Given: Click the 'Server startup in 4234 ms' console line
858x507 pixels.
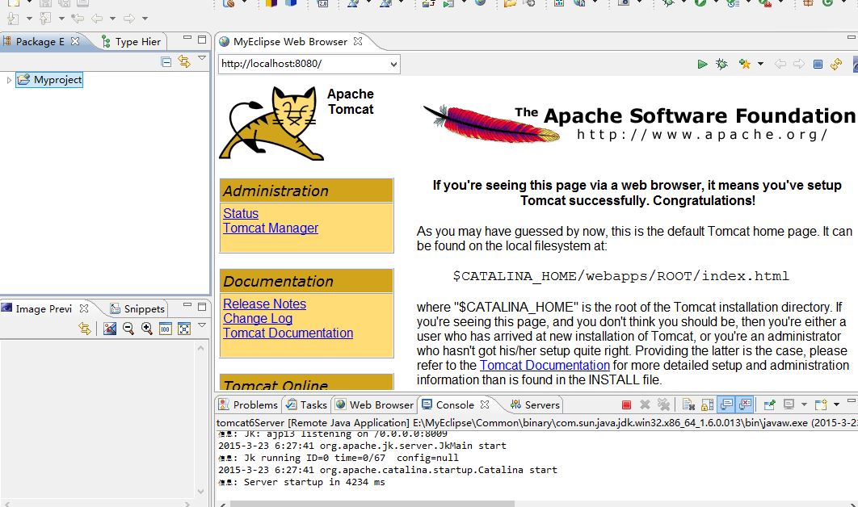Looking at the screenshot, I should pos(301,482).
